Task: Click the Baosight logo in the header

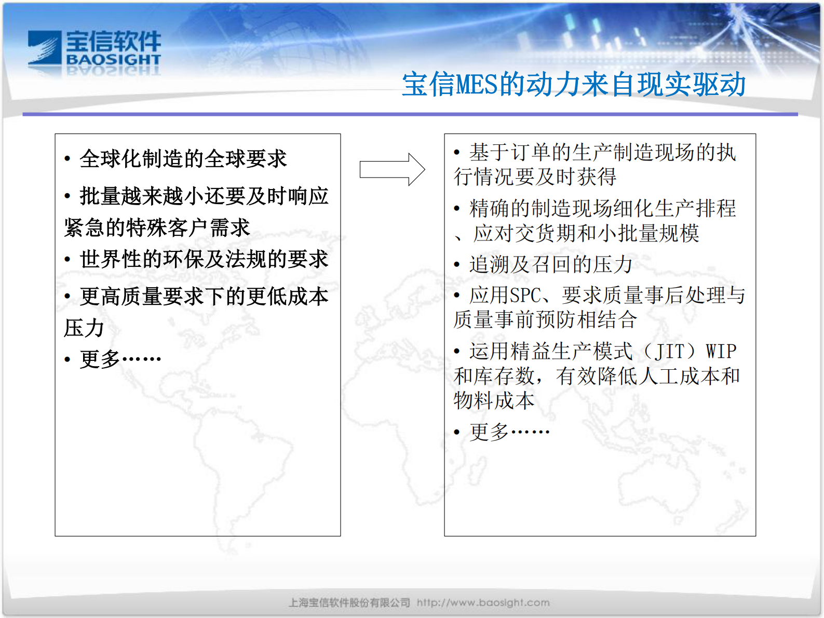Action: pos(94,48)
